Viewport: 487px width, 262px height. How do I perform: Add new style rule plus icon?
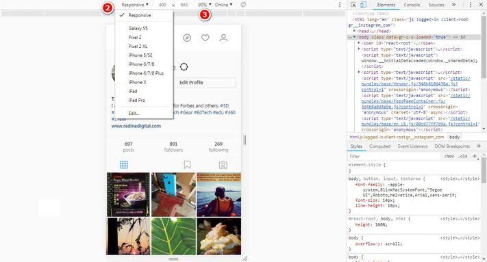[x=475, y=156]
